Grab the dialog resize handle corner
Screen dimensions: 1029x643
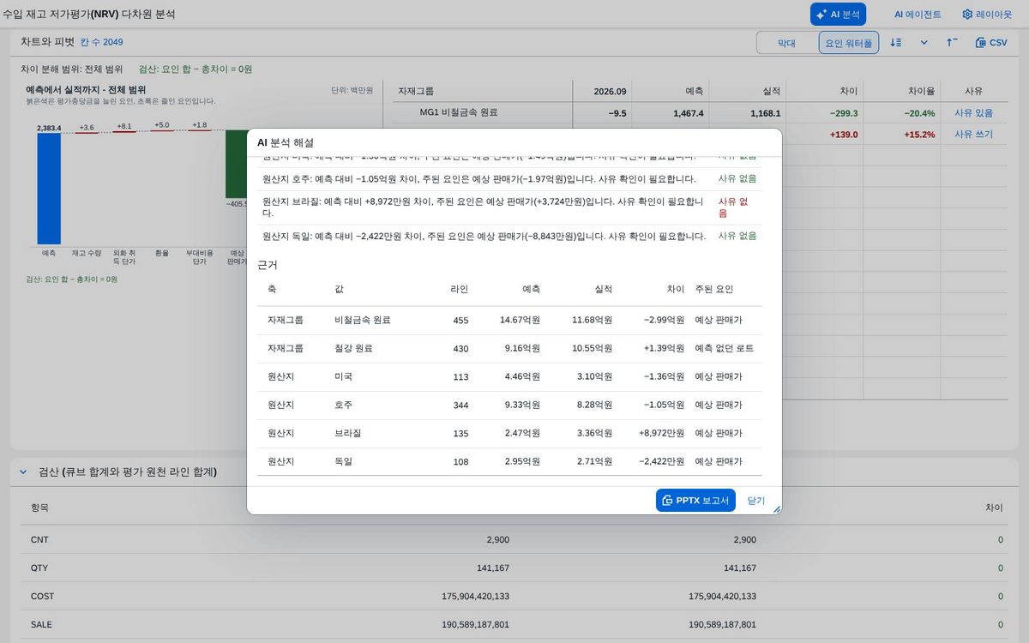point(777,509)
